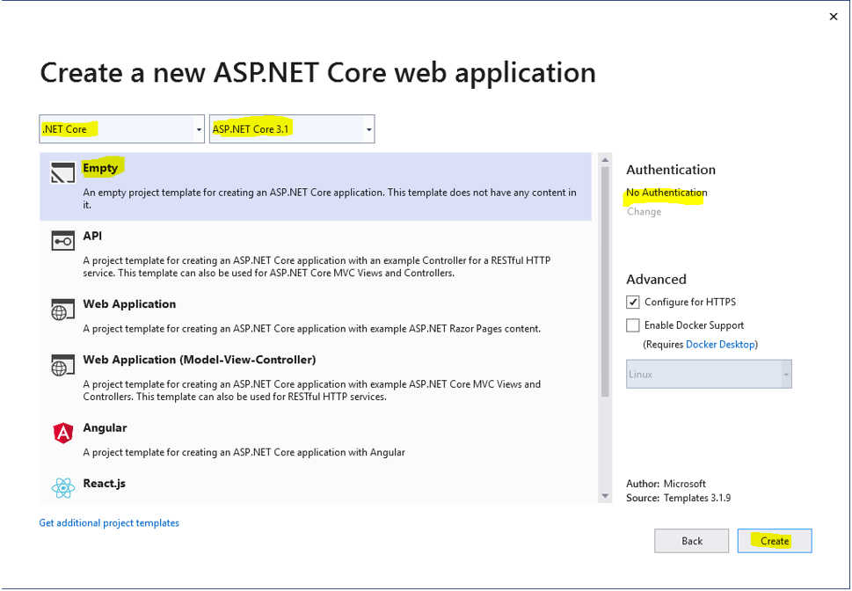Click the Source: Templates 3.1.9 text
Viewport: 852px width, 591px height.
click(x=678, y=498)
